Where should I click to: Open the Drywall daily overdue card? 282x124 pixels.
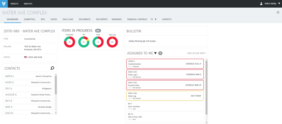pos(165,85)
